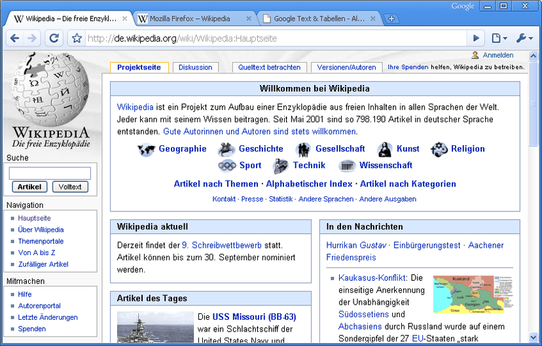Click the Volltext search button

pos(70,187)
